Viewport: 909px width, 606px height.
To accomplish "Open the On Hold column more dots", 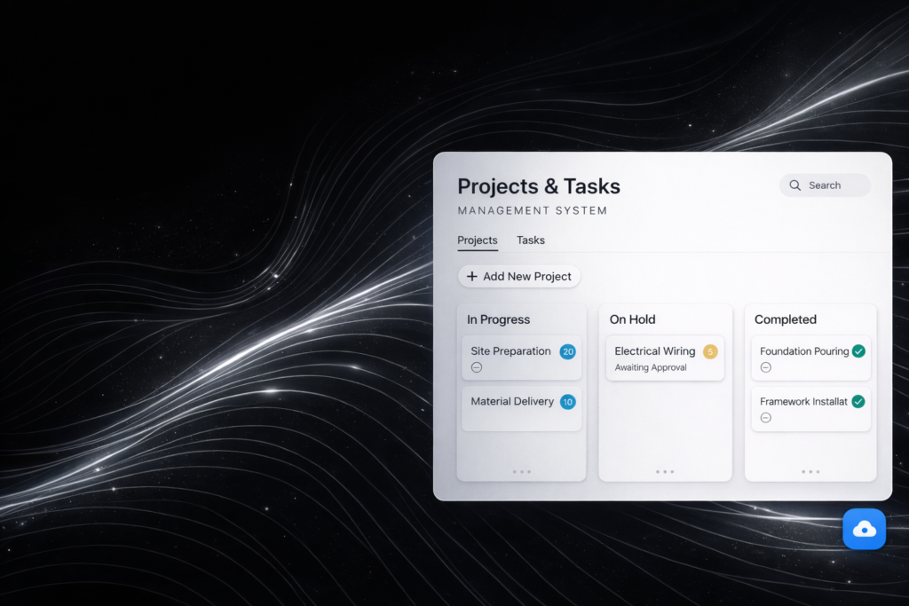I will pos(665,472).
